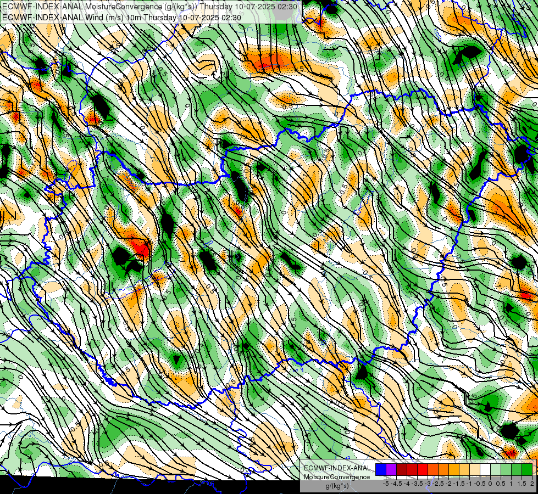
Task: Click the MoistureConvergence title line in the header
Action: [x=150, y=7]
